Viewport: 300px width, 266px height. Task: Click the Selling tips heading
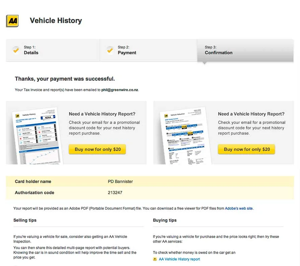[x=25, y=220]
